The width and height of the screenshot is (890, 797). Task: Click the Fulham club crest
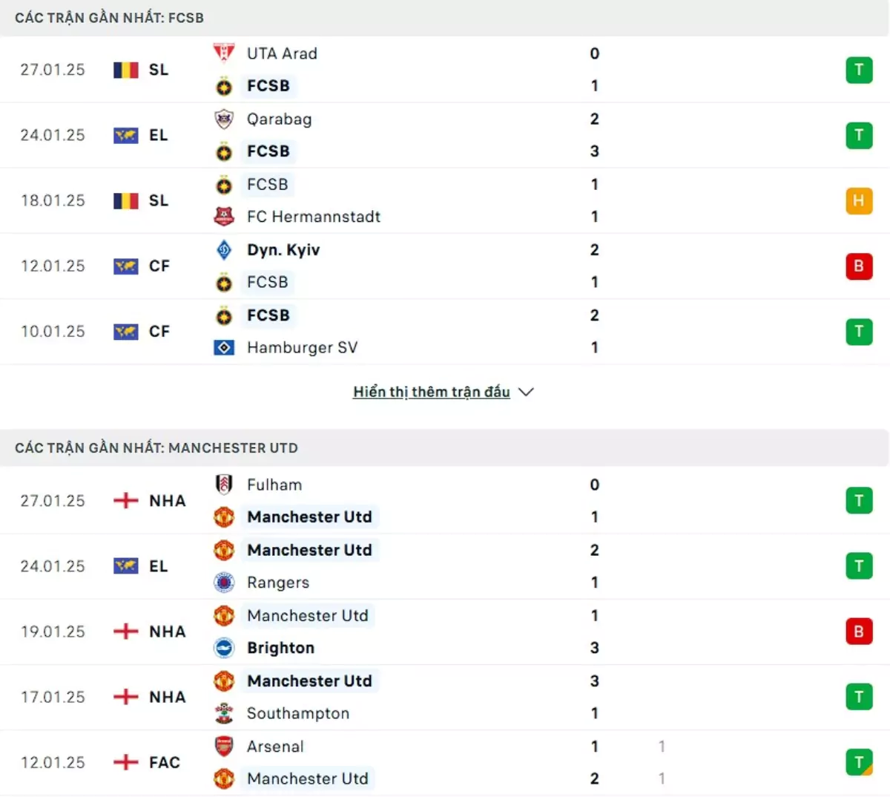[x=224, y=485]
